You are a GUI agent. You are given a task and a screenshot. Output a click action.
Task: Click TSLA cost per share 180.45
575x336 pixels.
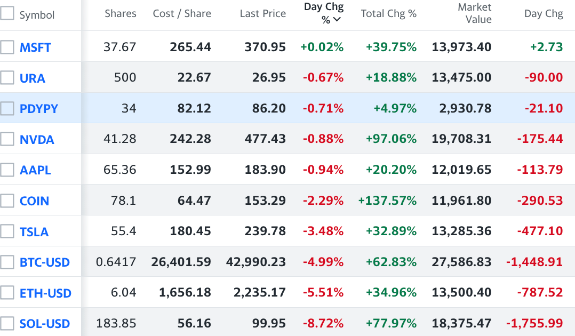click(x=190, y=231)
